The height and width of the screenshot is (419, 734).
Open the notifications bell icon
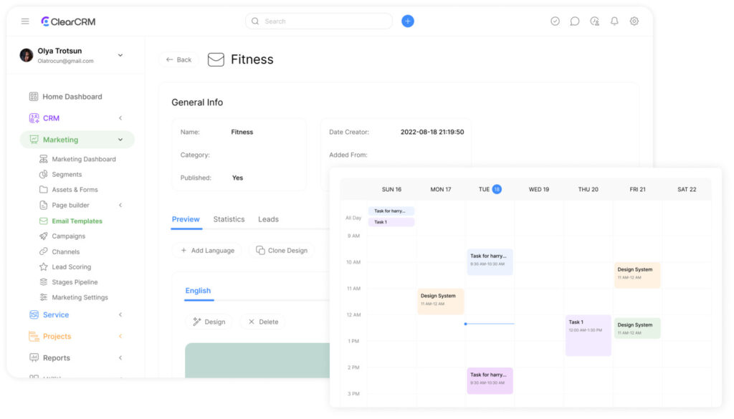coord(614,21)
